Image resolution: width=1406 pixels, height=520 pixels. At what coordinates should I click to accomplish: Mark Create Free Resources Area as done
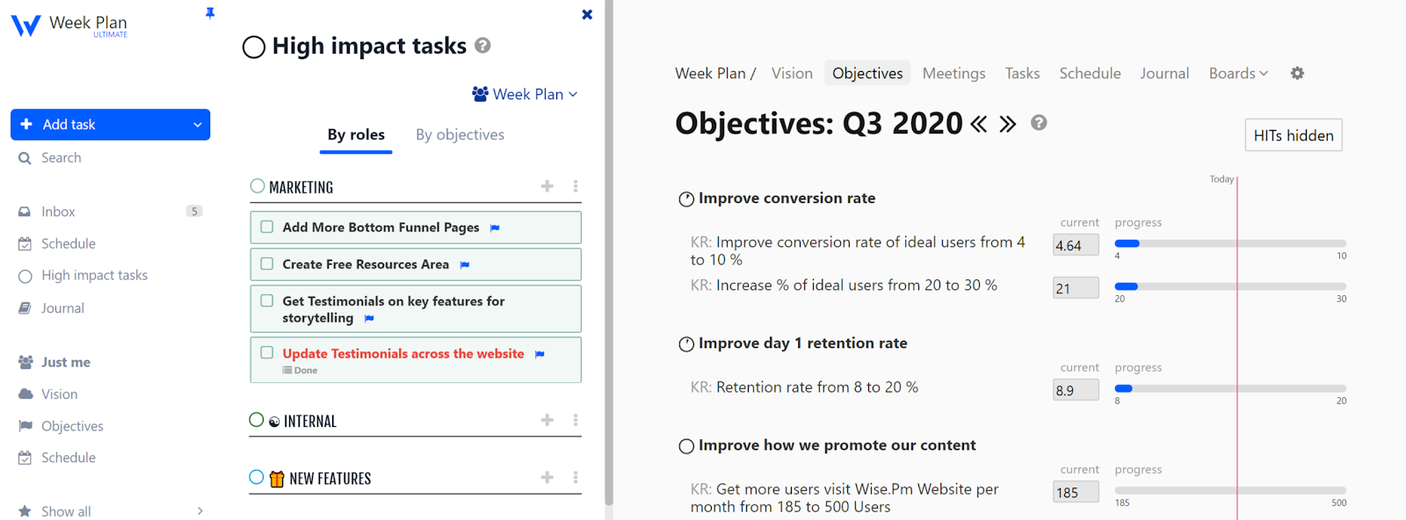tap(267, 264)
